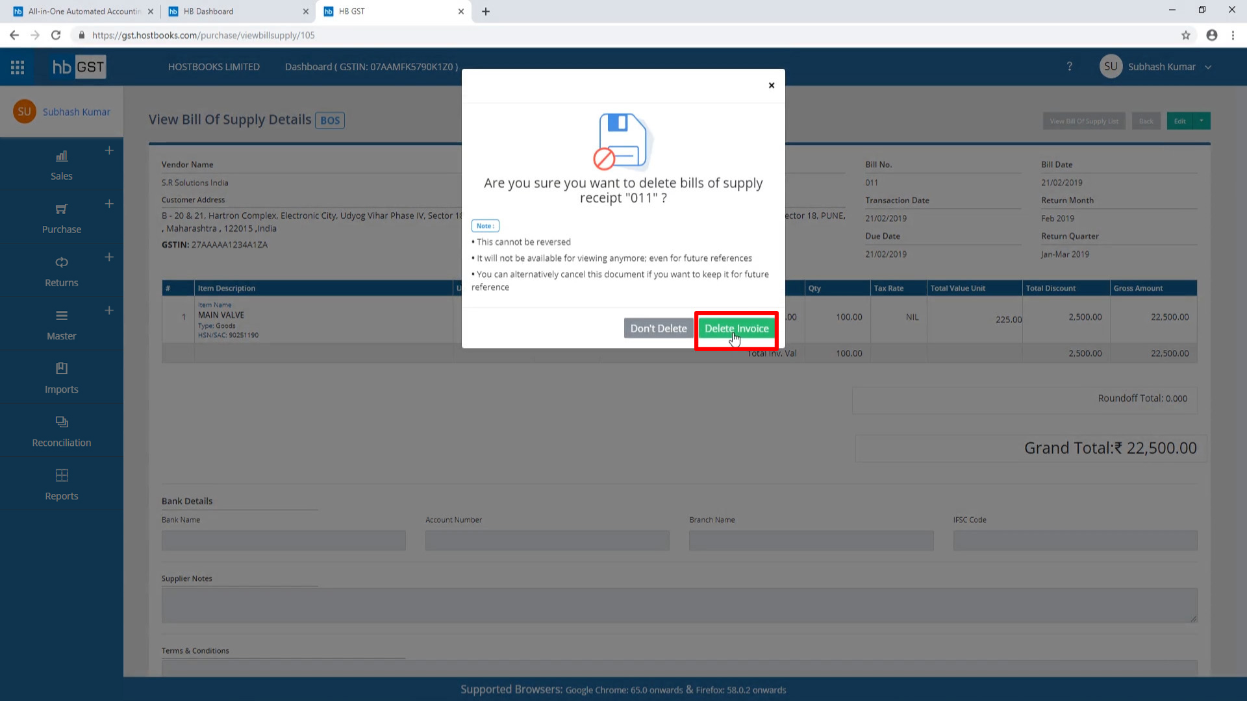This screenshot has height=701, width=1247.
Task: Open the Reconciliation icon
Action: click(62, 422)
